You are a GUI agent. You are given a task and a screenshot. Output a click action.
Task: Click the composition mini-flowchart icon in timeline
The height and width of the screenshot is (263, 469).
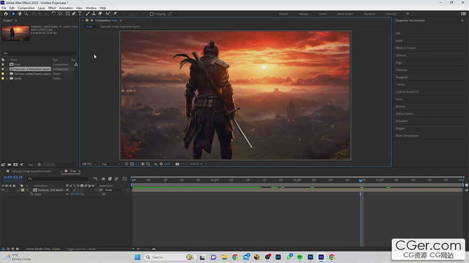95,179
